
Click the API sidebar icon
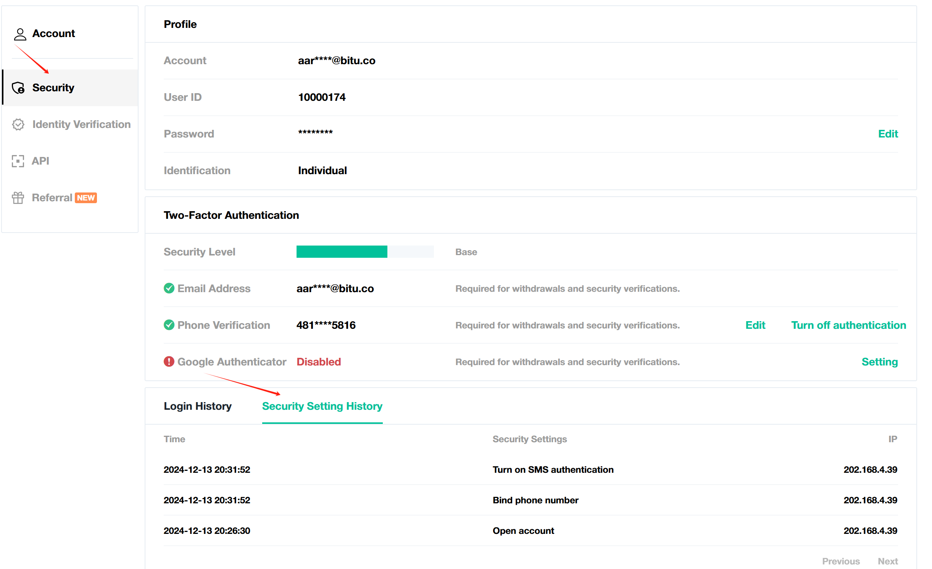coord(18,161)
